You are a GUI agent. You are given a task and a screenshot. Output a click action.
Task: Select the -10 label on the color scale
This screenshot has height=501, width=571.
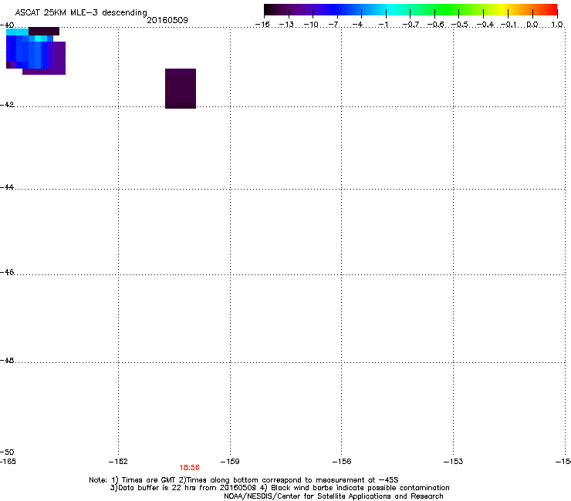tap(311, 25)
